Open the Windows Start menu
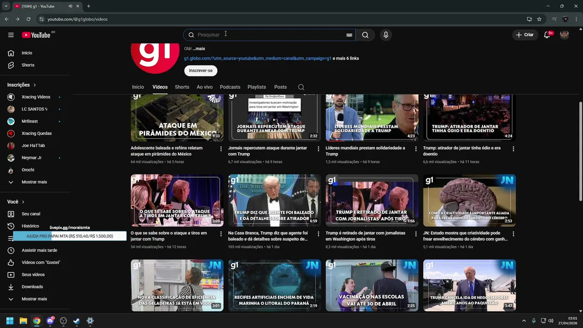The width and height of the screenshot is (583, 328). (x=10, y=321)
